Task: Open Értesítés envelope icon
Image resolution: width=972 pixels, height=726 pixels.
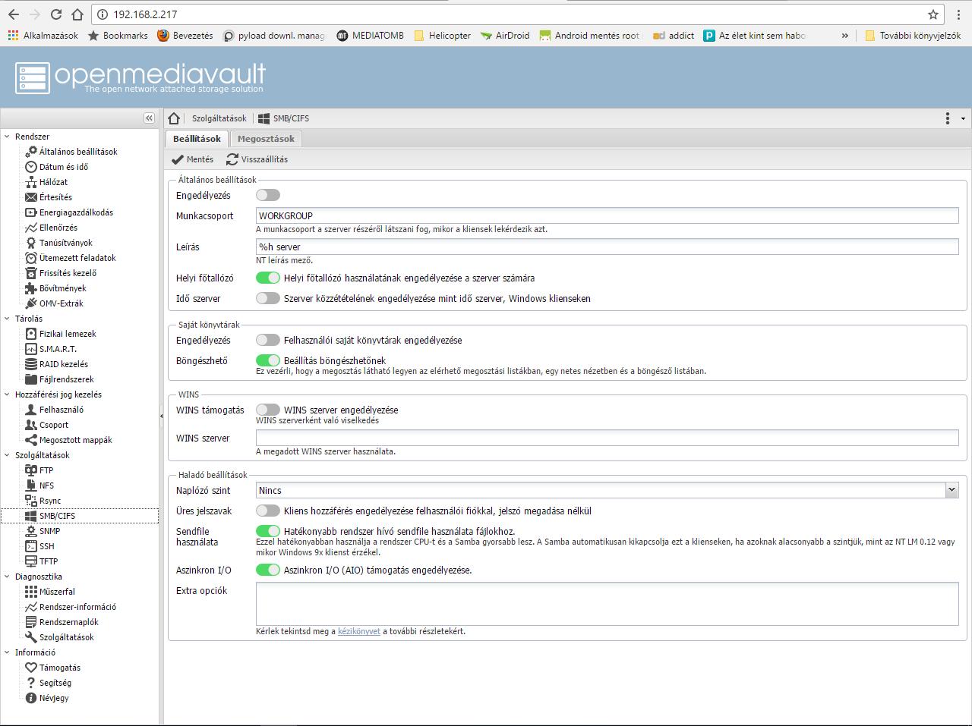Action: [x=31, y=197]
